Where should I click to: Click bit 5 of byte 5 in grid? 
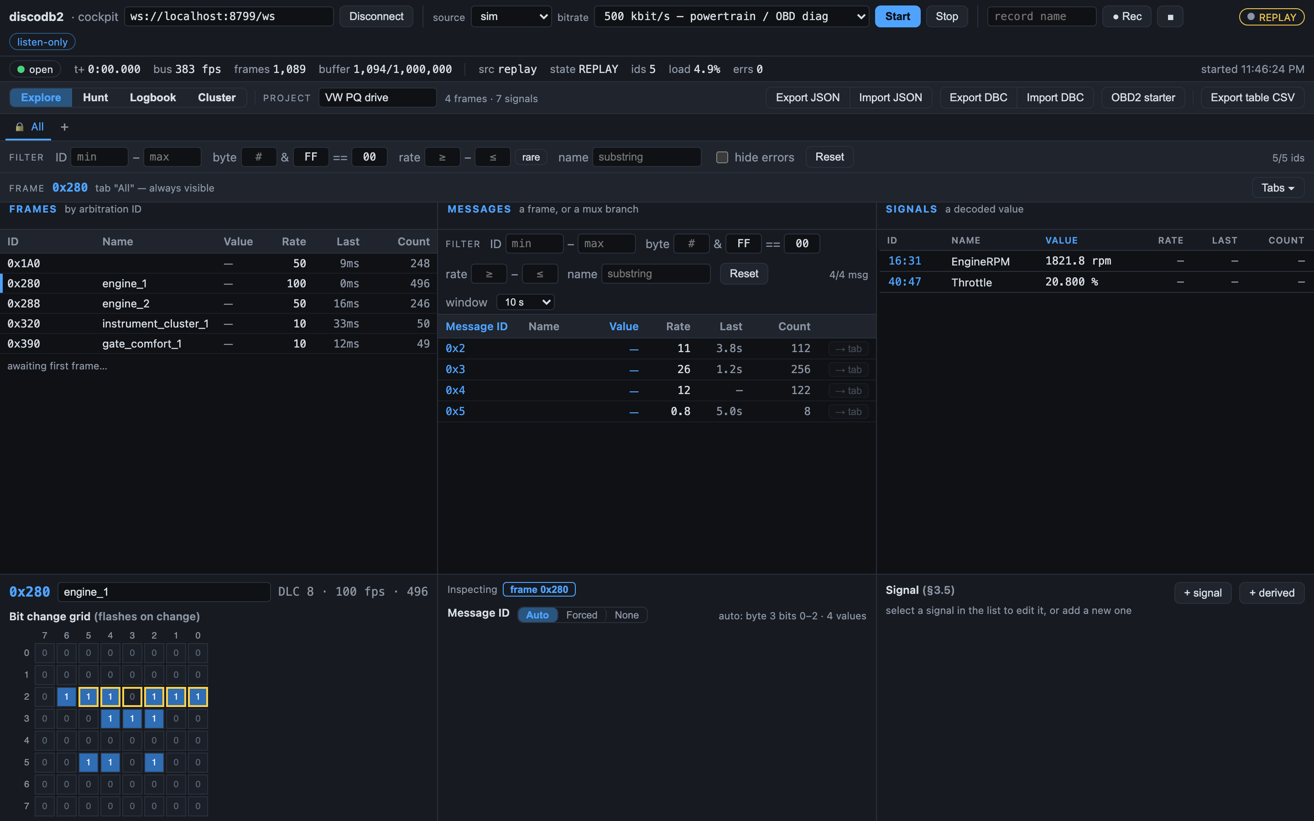(89, 762)
